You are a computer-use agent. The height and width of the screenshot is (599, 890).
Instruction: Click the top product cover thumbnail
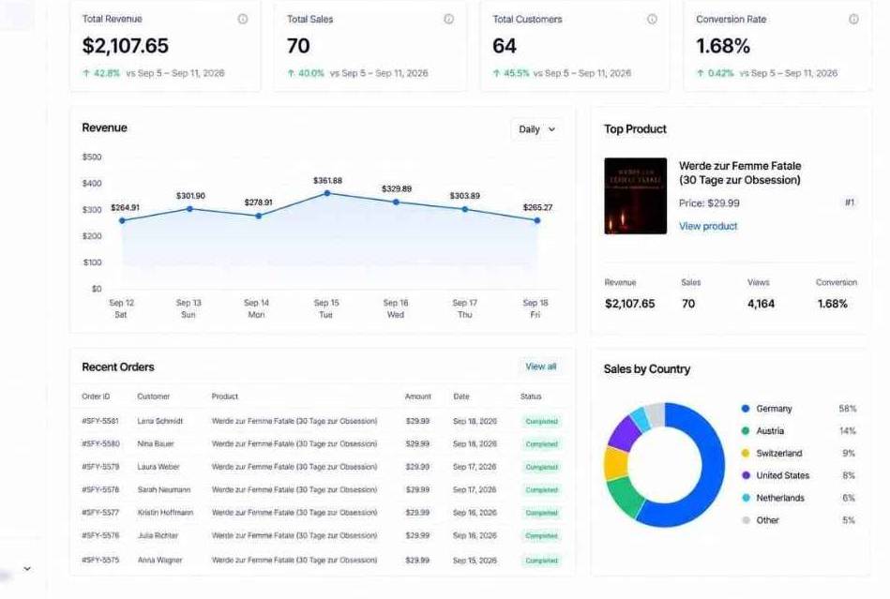coord(635,196)
